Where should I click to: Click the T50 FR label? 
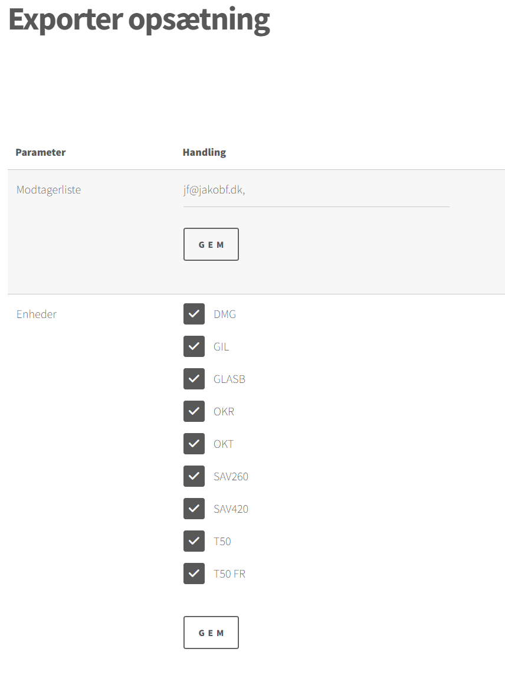coord(229,574)
